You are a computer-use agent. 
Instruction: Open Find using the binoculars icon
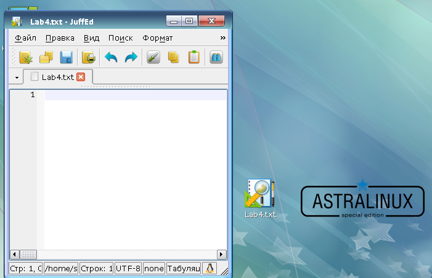click(216, 57)
